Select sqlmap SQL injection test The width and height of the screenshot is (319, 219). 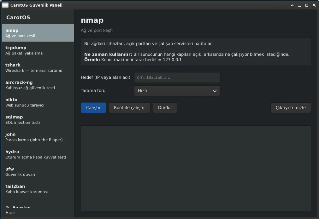(38, 120)
